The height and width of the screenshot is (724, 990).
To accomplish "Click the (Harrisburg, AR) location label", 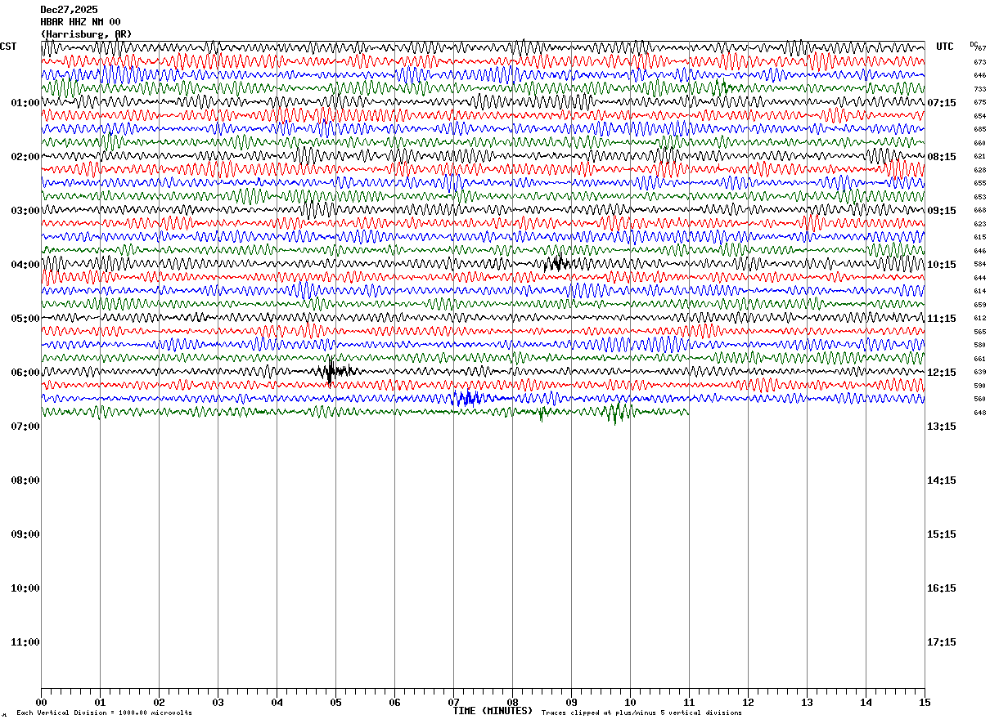I will point(86,34).
